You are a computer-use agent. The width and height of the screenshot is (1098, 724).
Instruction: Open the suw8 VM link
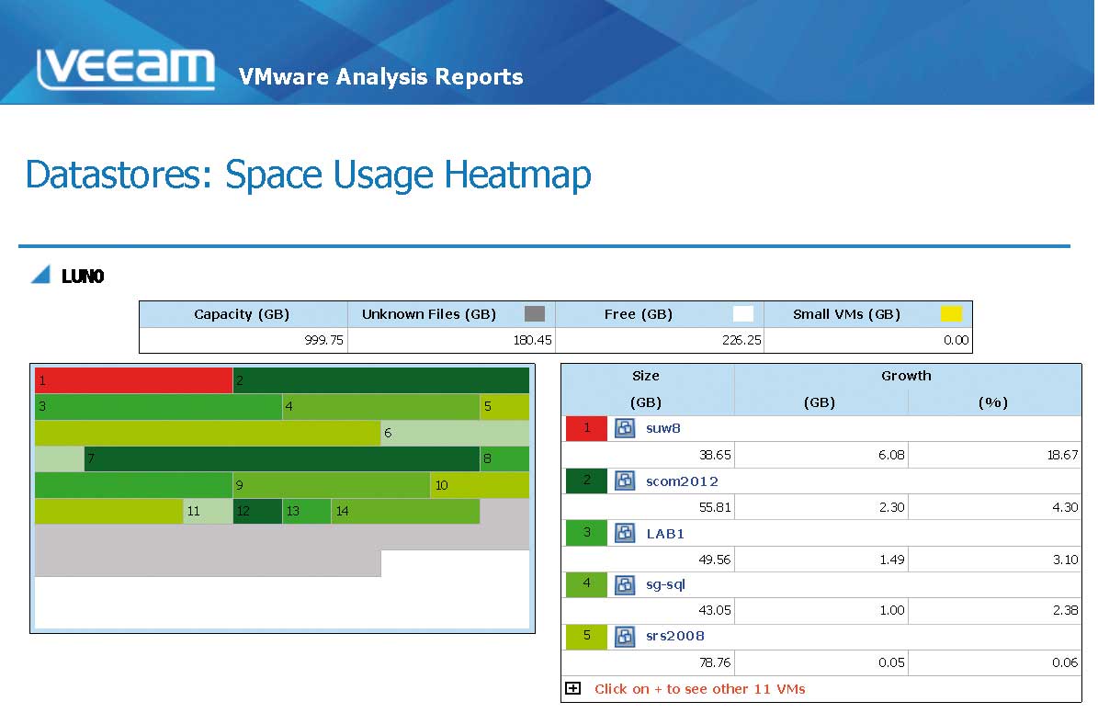tap(662, 428)
